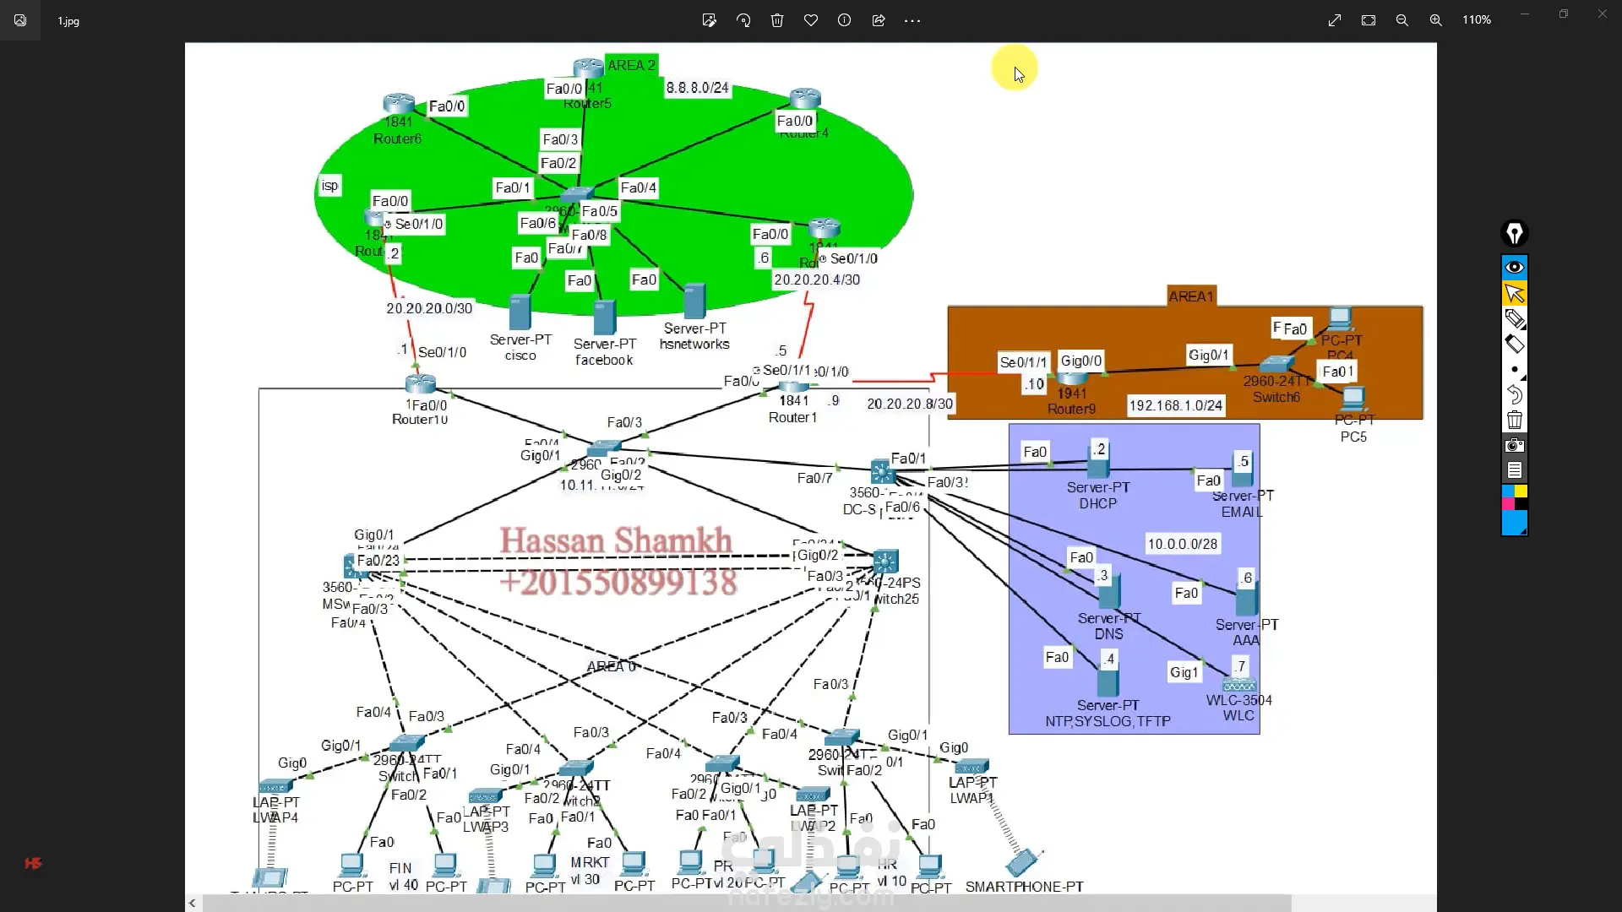Screen dimensions: 1622x912
Task: Click the horizontal scrollbar left arrow
Action: (x=193, y=903)
